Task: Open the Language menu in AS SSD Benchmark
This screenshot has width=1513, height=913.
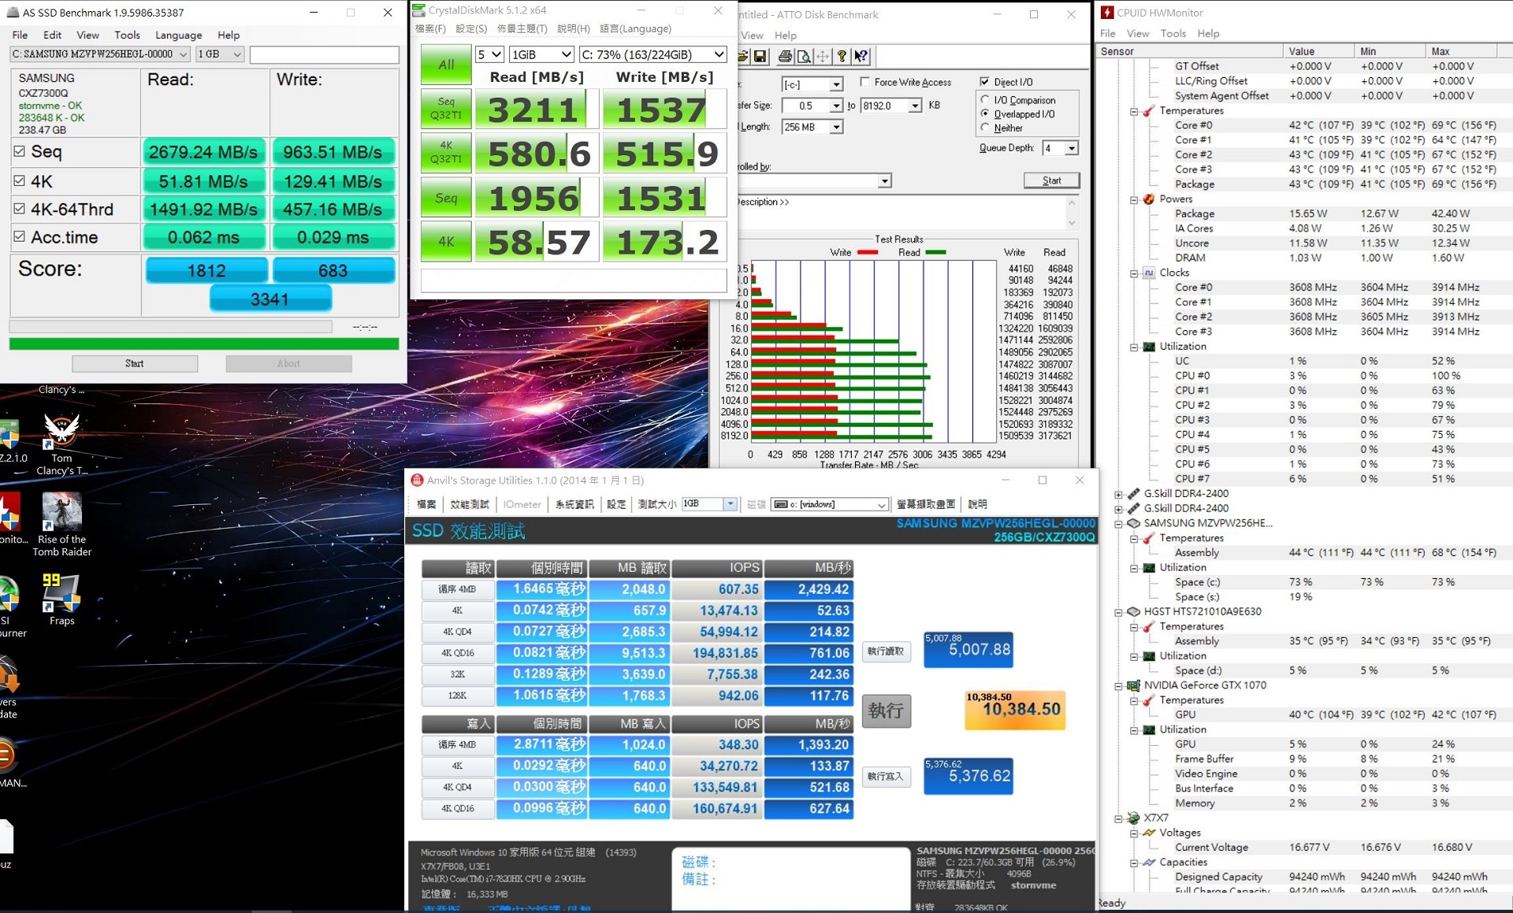Action: click(178, 35)
